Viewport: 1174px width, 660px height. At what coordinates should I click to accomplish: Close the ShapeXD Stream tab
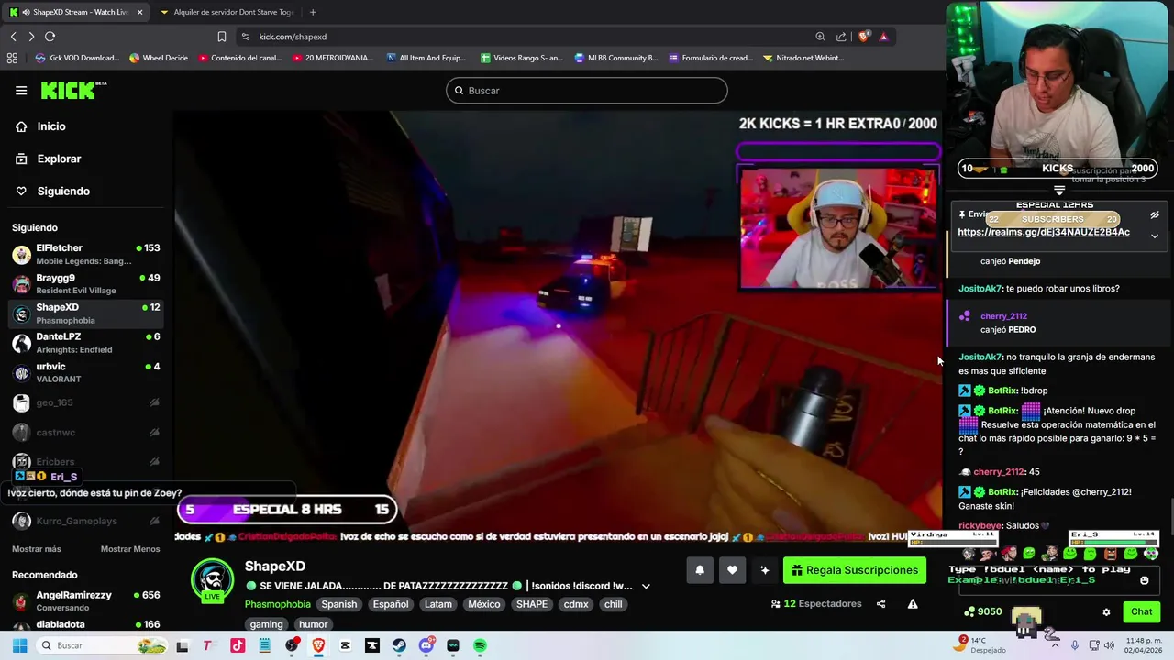(140, 12)
